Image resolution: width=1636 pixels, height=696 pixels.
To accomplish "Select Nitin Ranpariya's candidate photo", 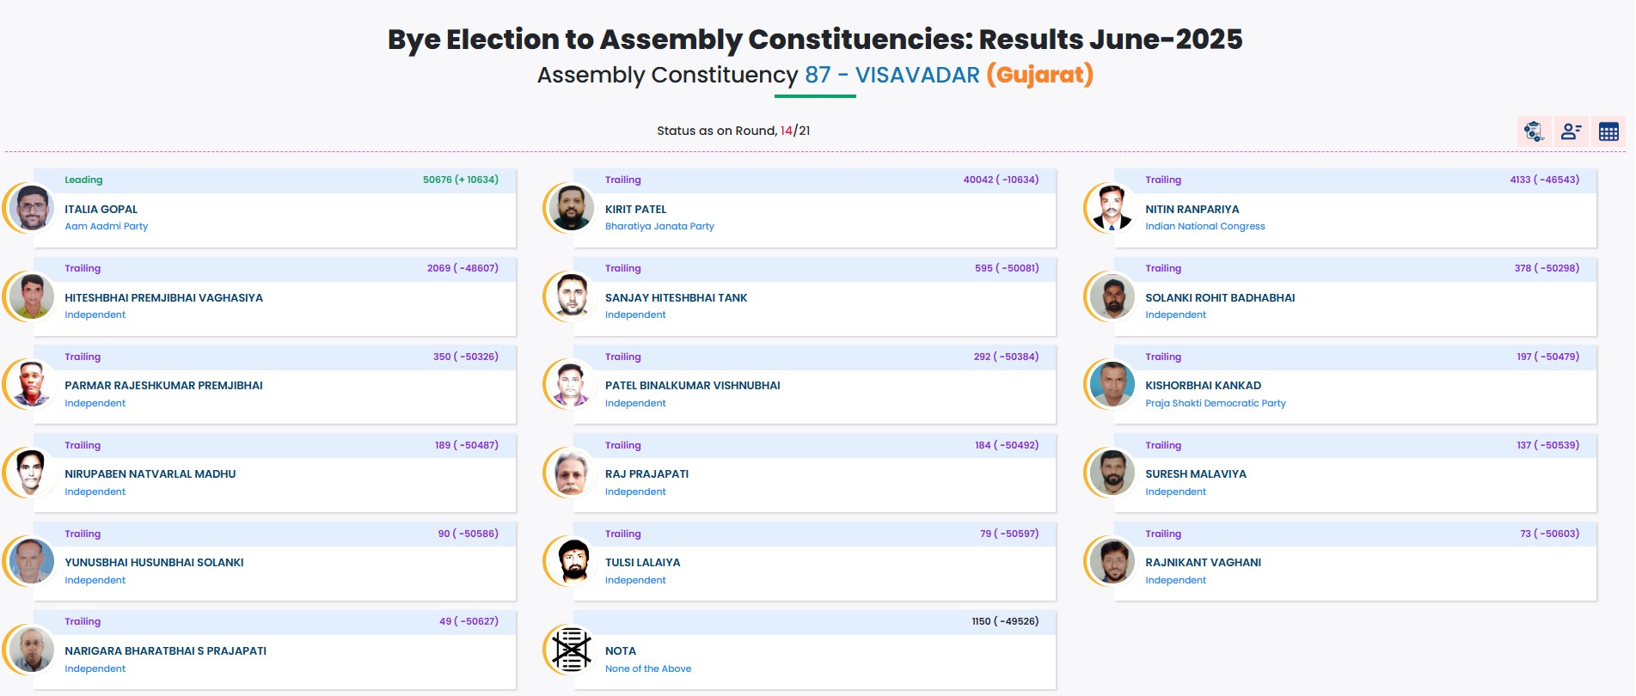I will [1112, 209].
